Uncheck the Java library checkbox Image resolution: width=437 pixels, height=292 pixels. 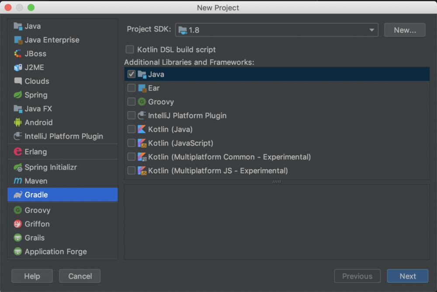132,74
